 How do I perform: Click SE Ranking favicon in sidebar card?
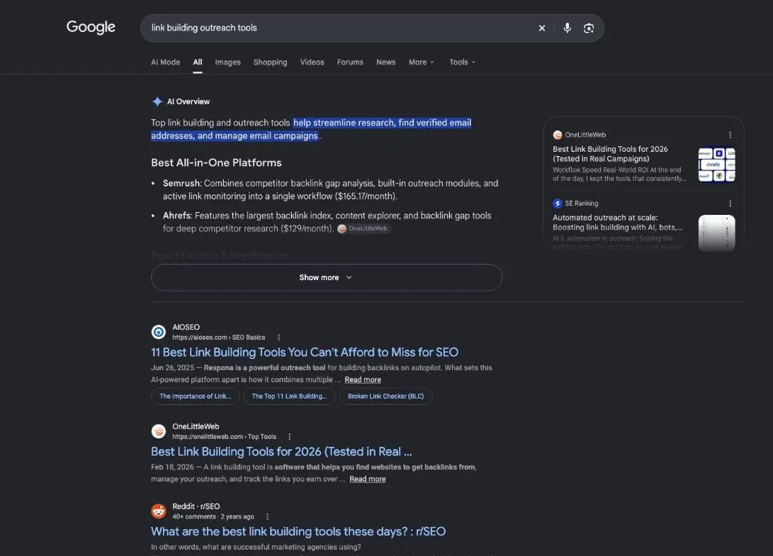558,204
